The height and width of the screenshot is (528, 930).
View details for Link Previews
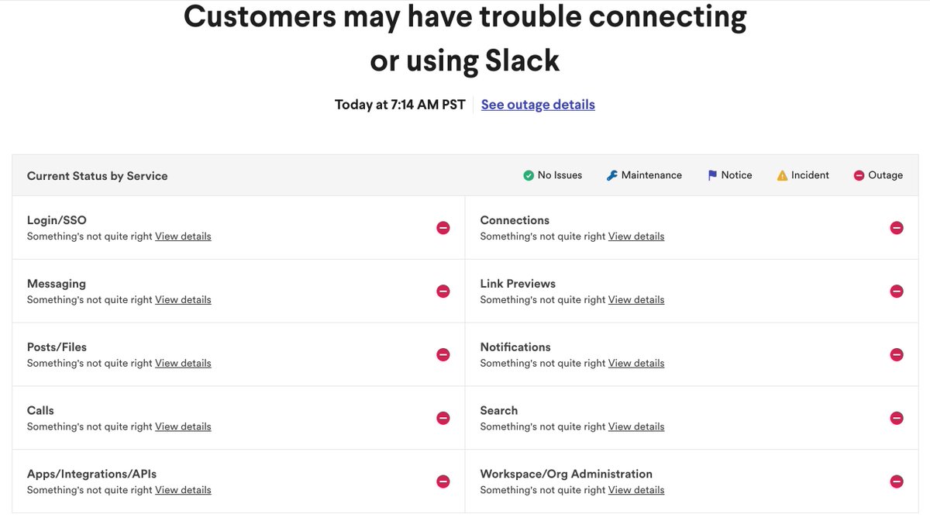point(636,300)
